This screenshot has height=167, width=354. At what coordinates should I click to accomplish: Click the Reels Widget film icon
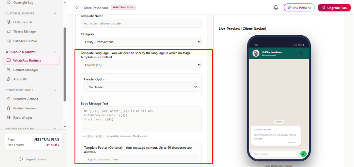[x=9, y=118]
